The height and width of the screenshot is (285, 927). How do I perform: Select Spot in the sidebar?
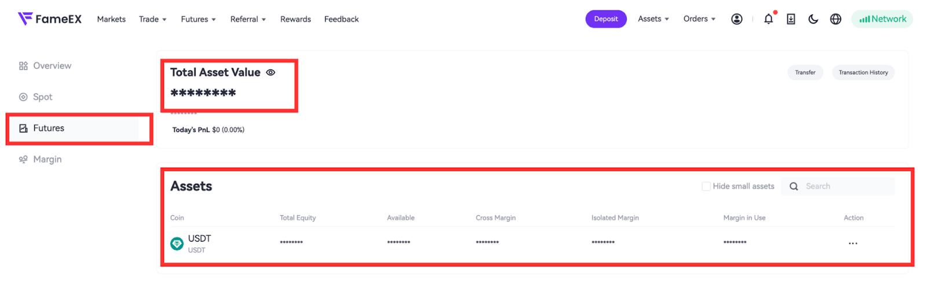(x=42, y=97)
